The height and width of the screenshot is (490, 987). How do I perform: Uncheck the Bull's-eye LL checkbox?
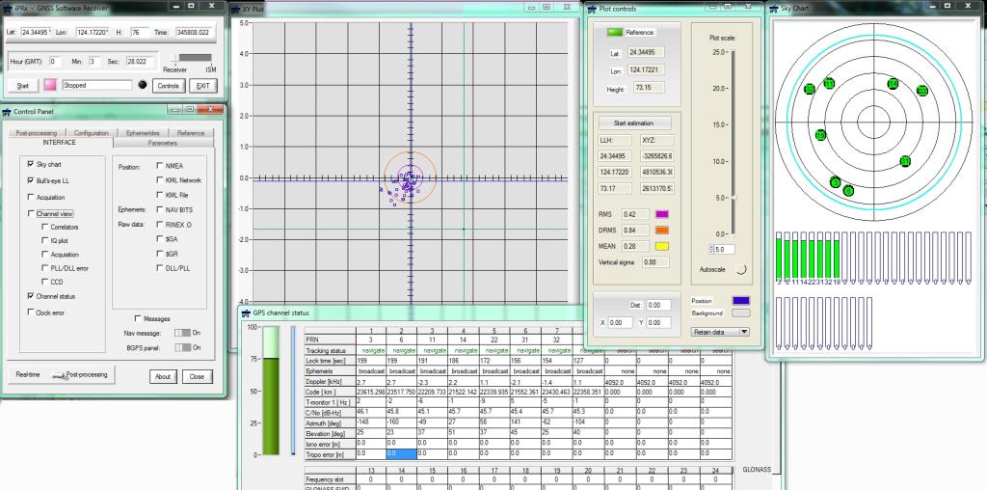(30, 180)
